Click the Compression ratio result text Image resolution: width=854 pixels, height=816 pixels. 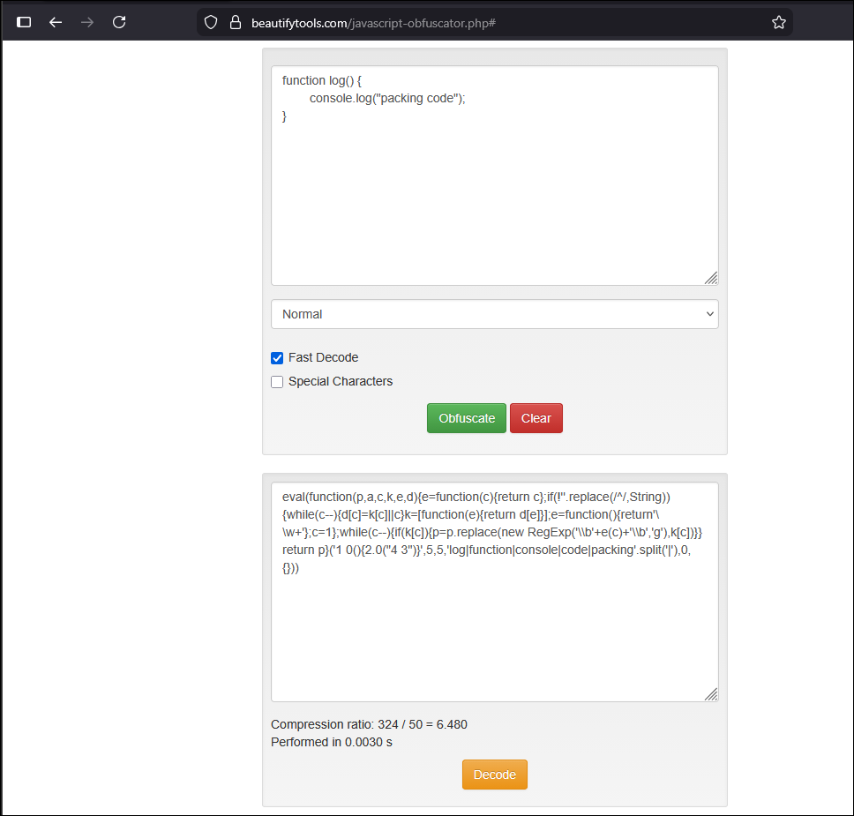coord(370,724)
